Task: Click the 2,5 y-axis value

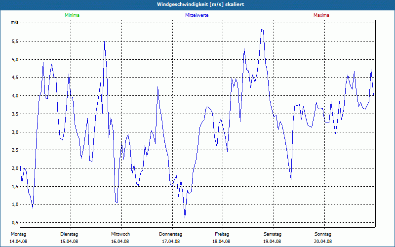Action: click(15, 150)
